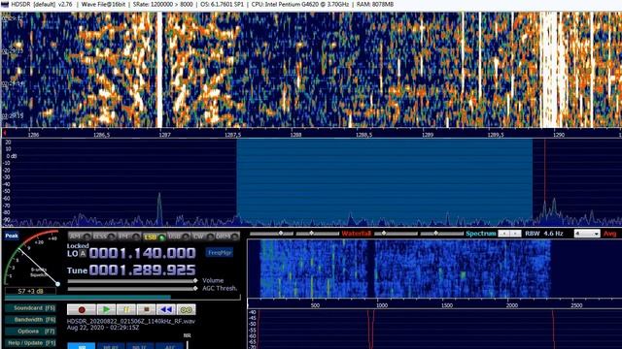The width and height of the screenshot is (622, 349).
Task: Click the red notch lines near 1000 in audio spectrum
Action: tap(371, 330)
